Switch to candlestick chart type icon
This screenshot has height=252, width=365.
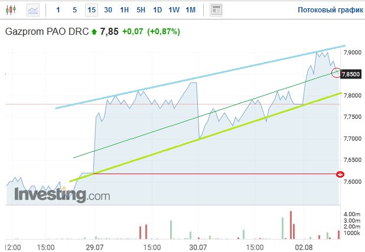click(11, 10)
